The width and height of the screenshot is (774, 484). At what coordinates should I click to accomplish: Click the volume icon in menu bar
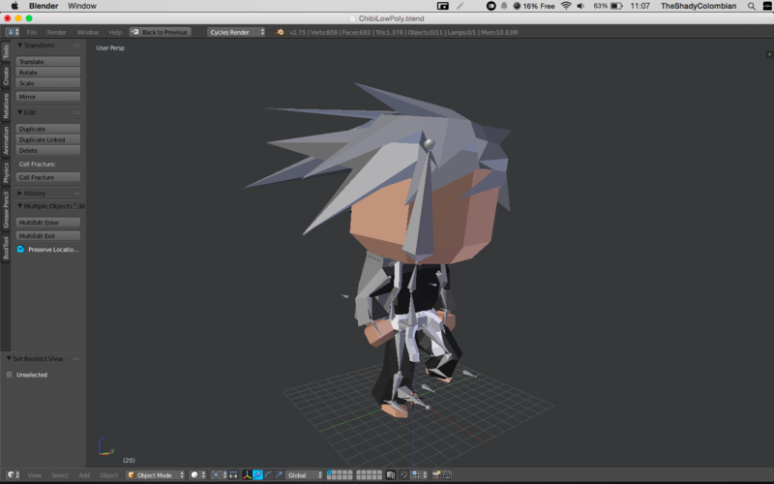[581, 6]
